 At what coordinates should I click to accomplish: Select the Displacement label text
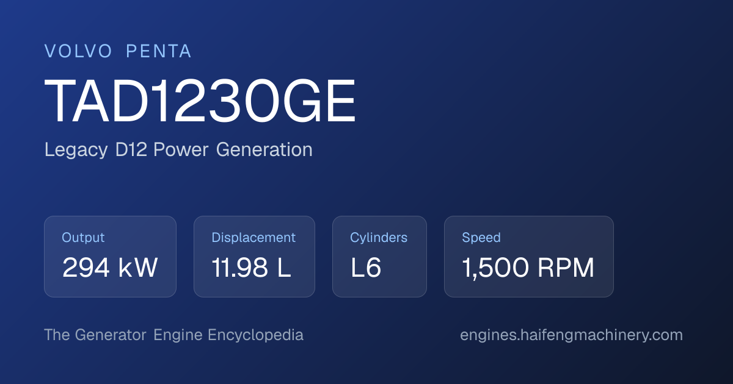(x=253, y=238)
